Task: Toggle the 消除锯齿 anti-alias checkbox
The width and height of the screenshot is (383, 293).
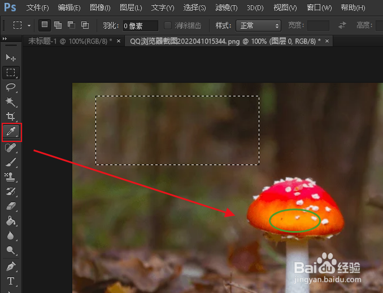Action: tap(168, 25)
